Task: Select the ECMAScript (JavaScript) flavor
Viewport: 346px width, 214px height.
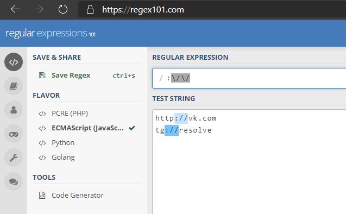Action: [86, 128]
